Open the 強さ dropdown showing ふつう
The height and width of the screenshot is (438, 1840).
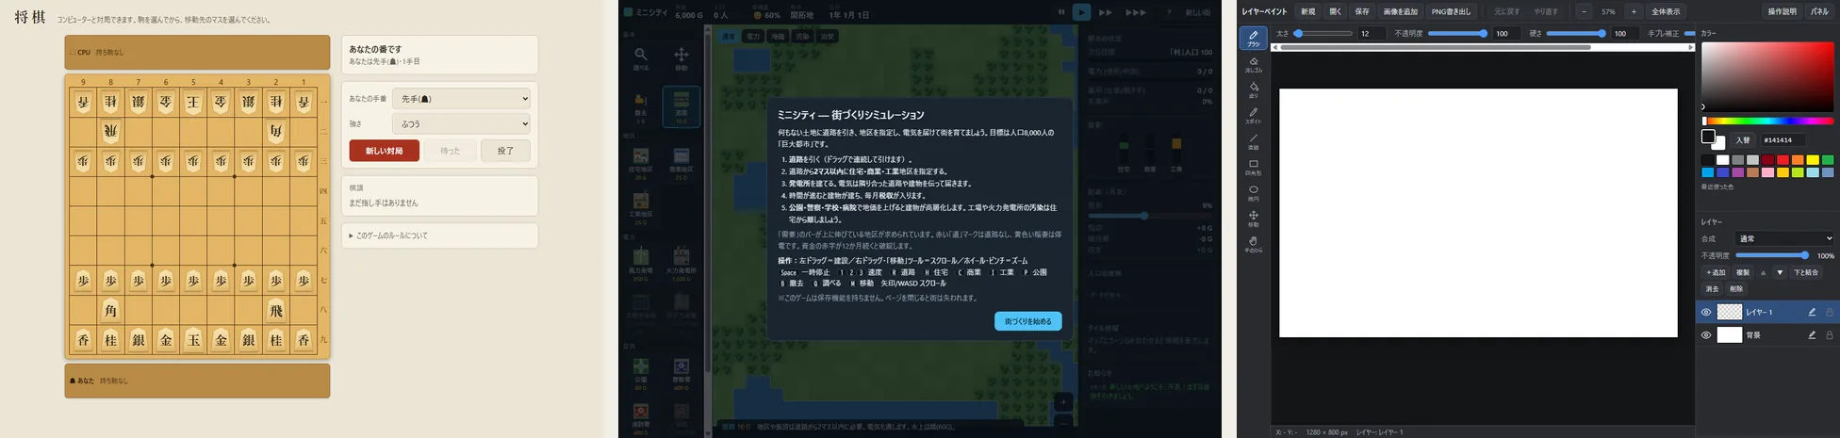coord(461,123)
